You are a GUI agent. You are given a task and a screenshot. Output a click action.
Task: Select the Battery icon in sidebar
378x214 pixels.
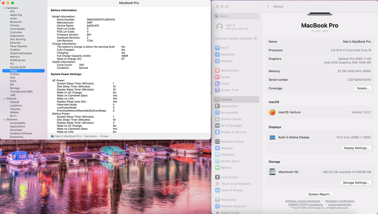coord(217,168)
